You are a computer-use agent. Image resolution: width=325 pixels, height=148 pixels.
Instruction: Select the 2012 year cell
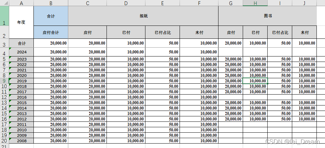tap(22, 119)
